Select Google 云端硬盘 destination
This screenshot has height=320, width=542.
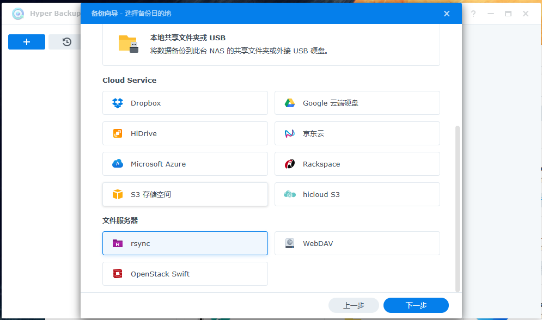[357, 103]
